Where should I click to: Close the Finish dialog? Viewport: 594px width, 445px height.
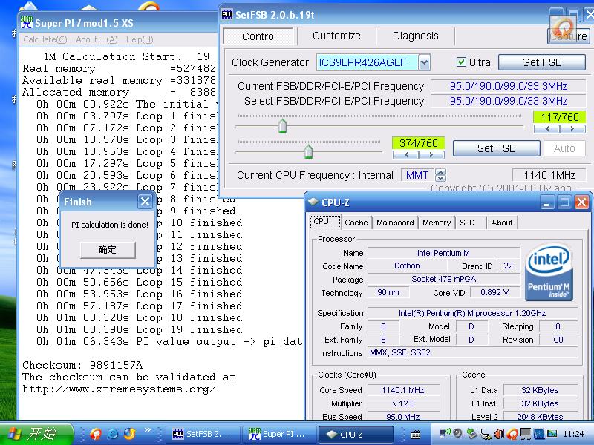click(145, 201)
